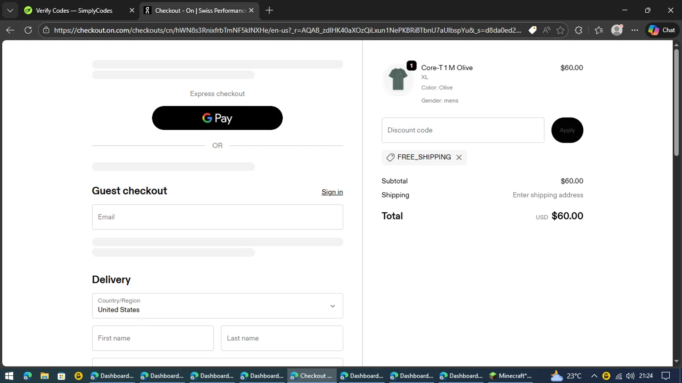Expand the Country/Region dropdown

pos(217,306)
